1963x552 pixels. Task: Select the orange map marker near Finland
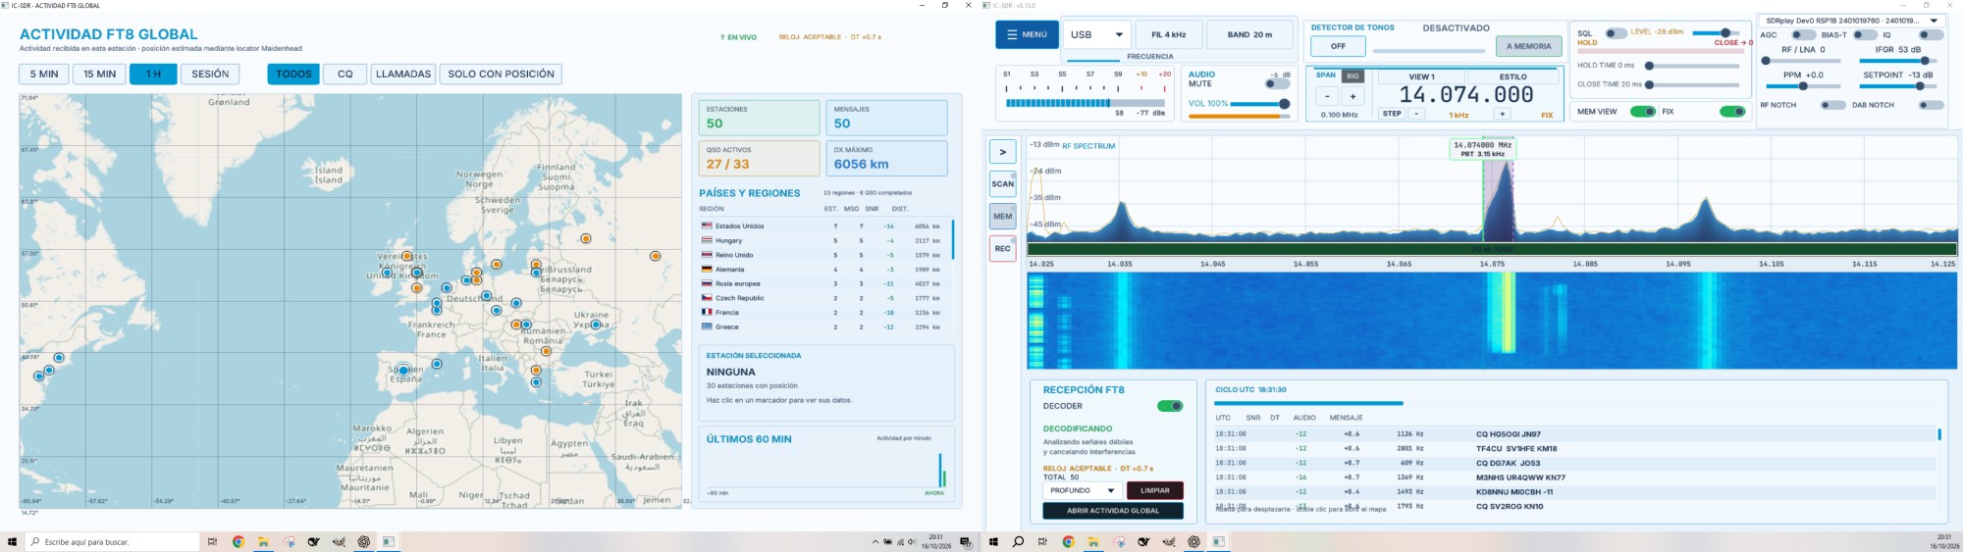pos(586,238)
